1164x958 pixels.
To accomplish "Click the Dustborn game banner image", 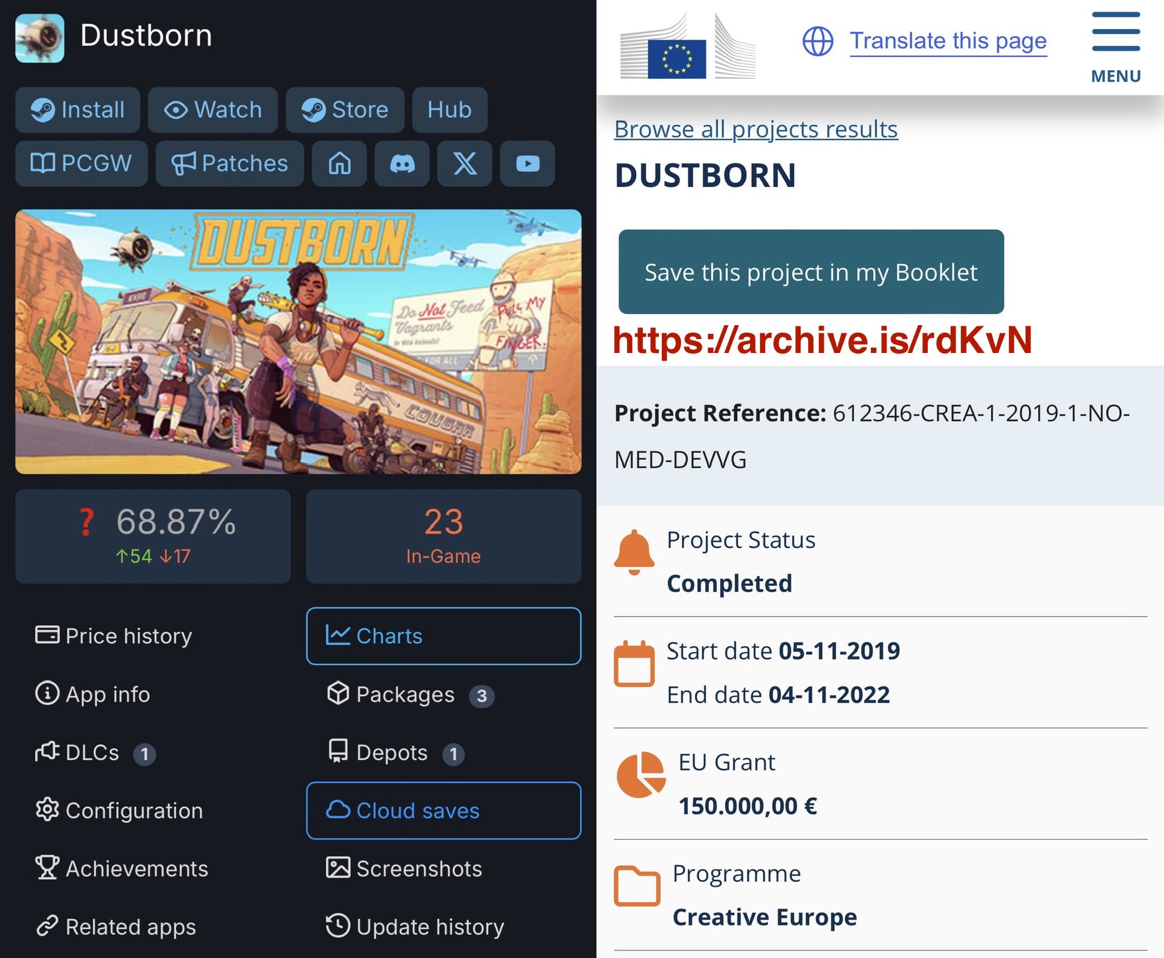I will [298, 341].
